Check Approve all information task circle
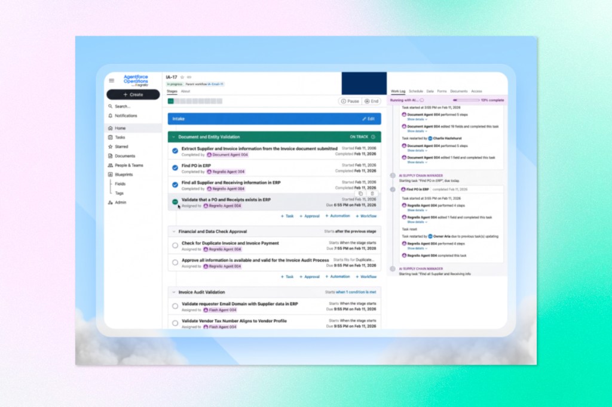The image size is (612, 407). pos(175,263)
